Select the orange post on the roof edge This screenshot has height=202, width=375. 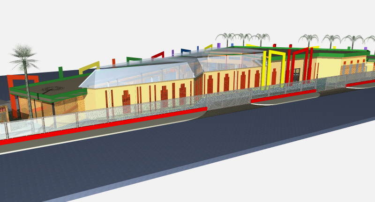113,63
